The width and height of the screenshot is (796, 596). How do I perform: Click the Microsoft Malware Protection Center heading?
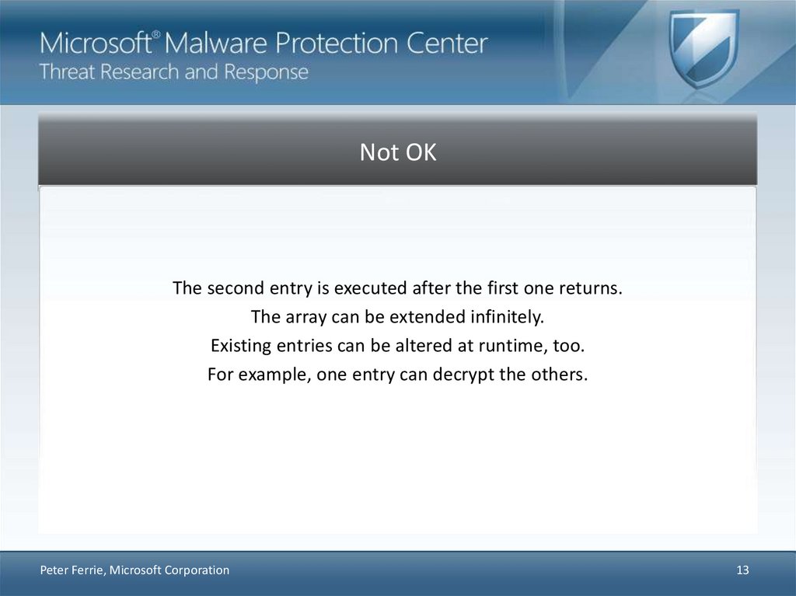264,43
